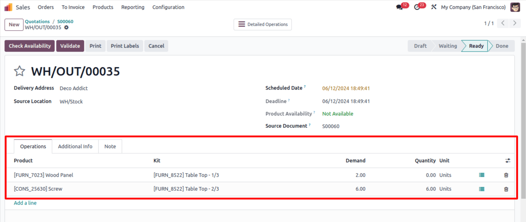The height and width of the screenshot is (222, 526).
Task: Sort by the Demand column header
Action: [356, 161]
